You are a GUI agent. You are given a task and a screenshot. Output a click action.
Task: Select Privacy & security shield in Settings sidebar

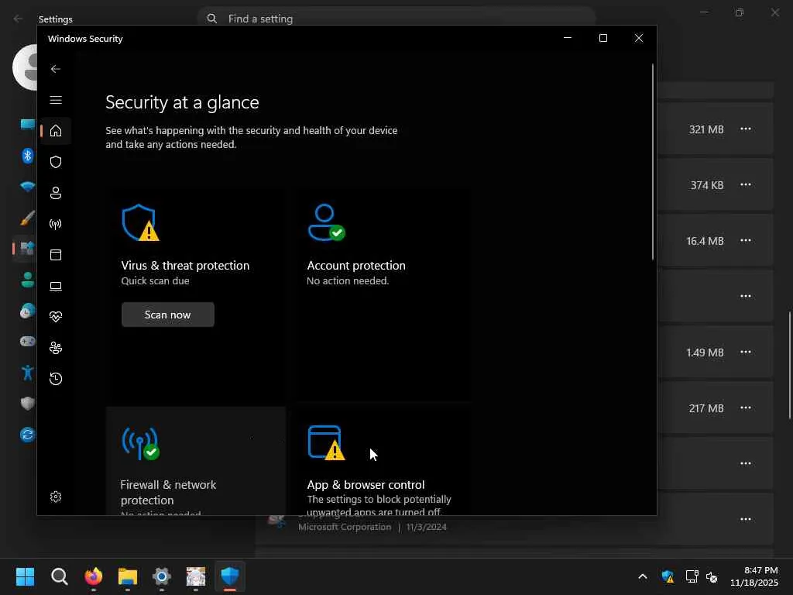point(27,404)
